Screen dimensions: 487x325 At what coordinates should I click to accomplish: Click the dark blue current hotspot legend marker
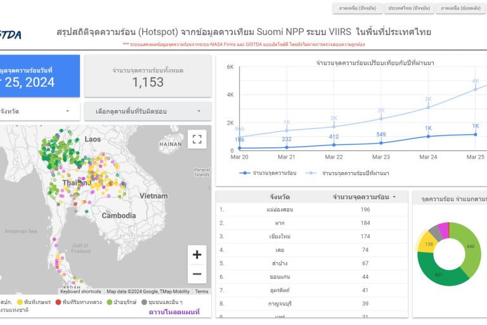[x=244, y=173]
